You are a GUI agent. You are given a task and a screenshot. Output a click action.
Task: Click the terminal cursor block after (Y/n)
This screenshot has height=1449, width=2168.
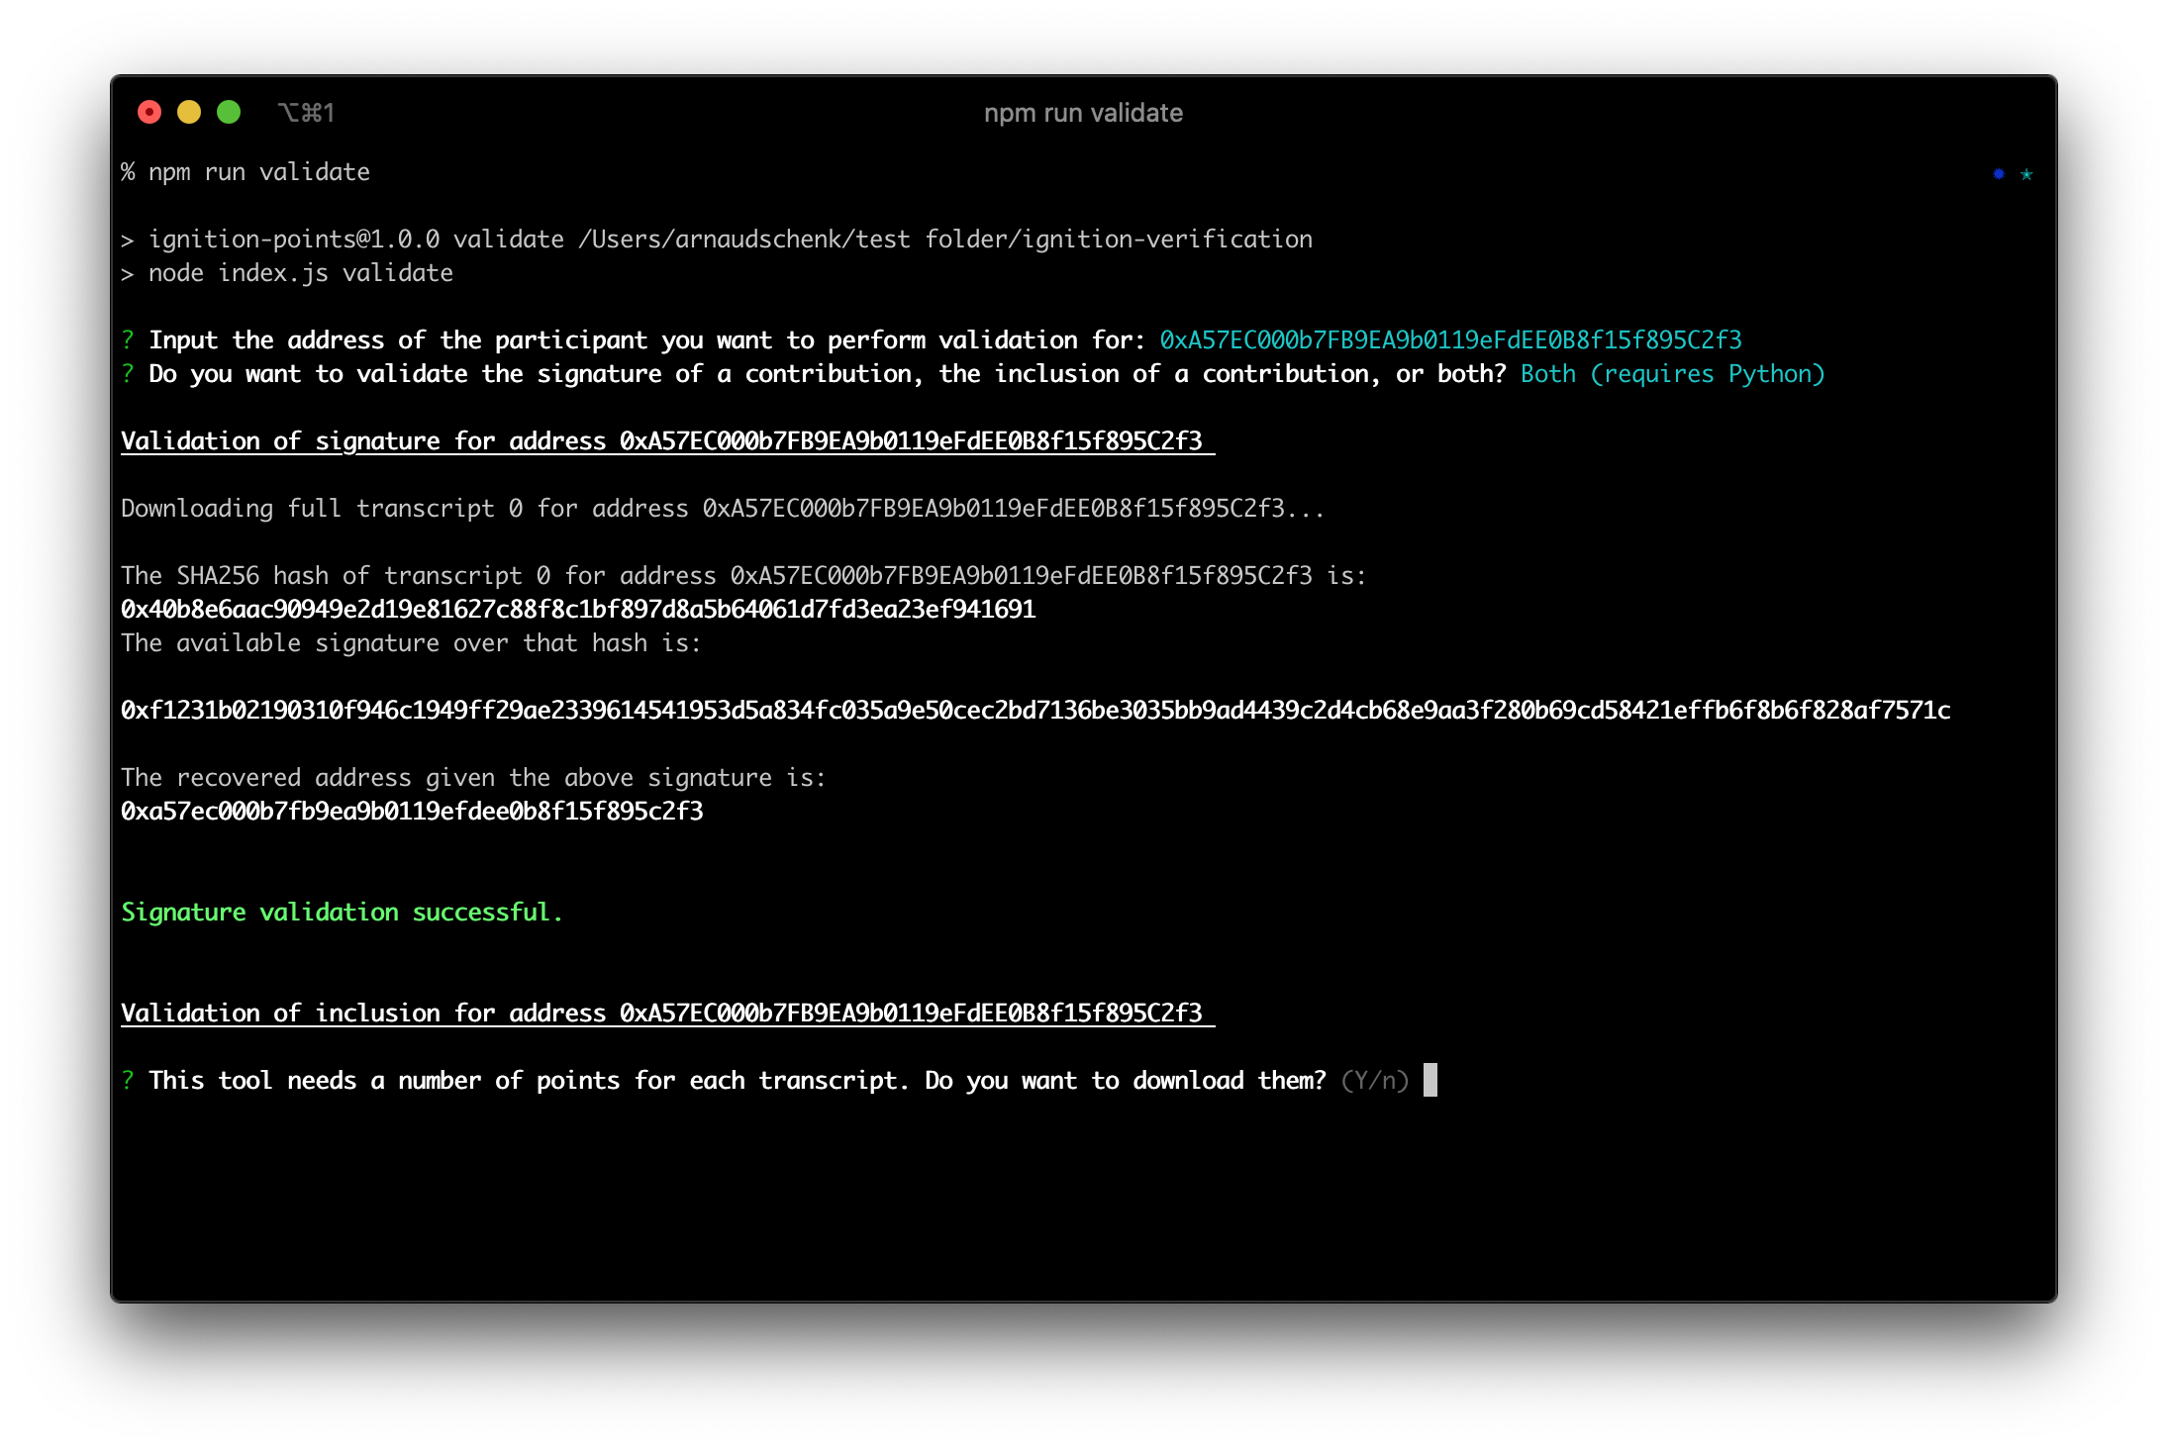click(x=1430, y=1080)
